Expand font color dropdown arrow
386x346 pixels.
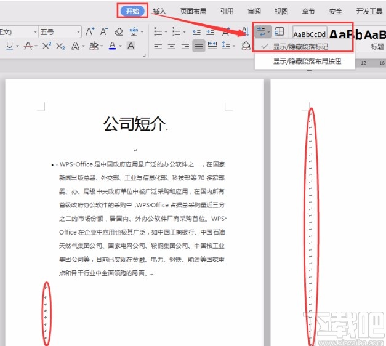click(120, 46)
